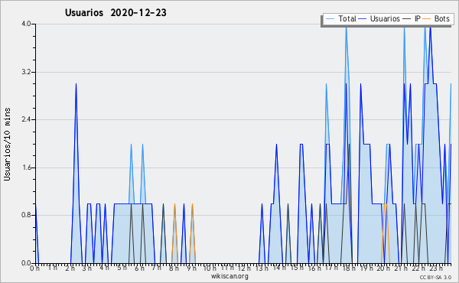Click the 2.4 y-axis value
The height and width of the screenshot is (283, 459).
(26, 119)
